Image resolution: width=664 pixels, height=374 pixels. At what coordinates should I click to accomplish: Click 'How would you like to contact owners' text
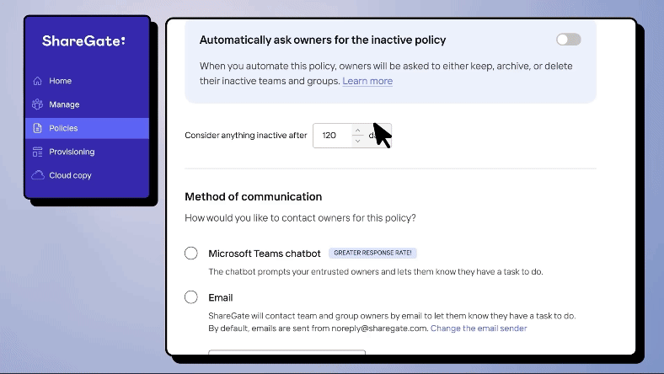pyautogui.click(x=300, y=217)
